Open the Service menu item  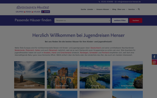tap(131, 9)
